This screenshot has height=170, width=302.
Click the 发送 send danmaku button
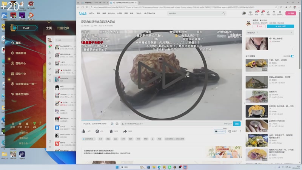point(237,124)
